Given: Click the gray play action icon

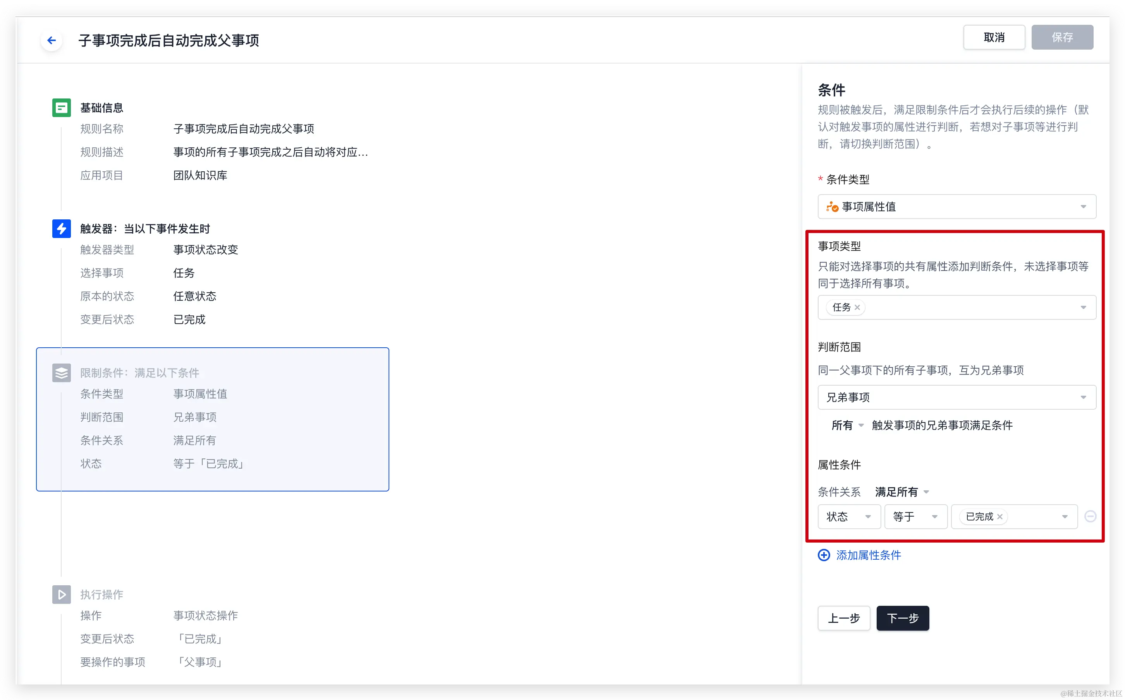Looking at the screenshot, I should pos(62,595).
